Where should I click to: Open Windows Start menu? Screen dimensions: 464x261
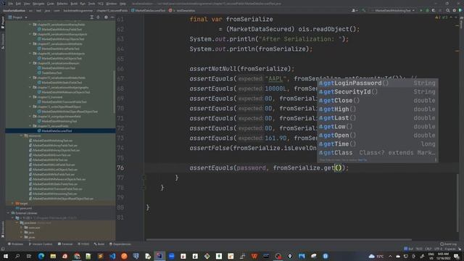tap(6, 256)
